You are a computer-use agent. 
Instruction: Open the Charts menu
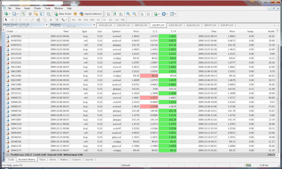pos(36,8)
